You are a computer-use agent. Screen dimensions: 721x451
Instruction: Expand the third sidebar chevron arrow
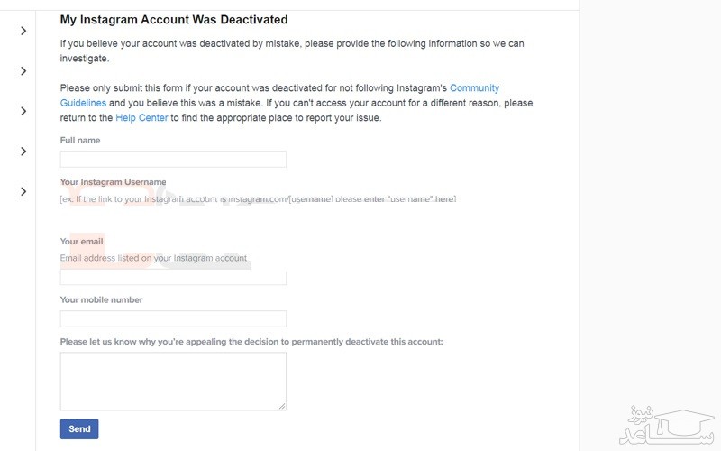(x=23, y=111)
